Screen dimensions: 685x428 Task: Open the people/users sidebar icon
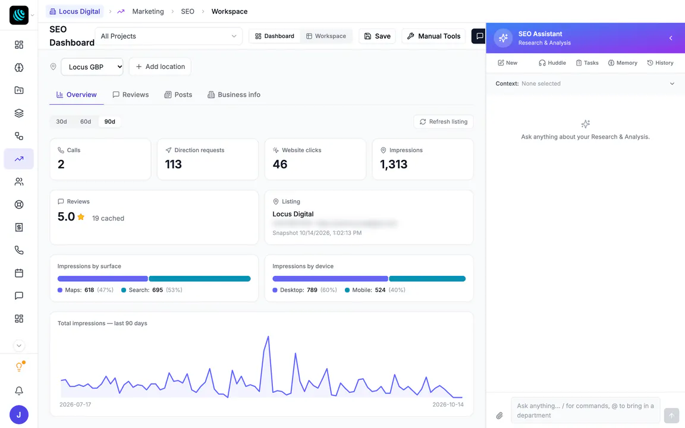[19, 182]
